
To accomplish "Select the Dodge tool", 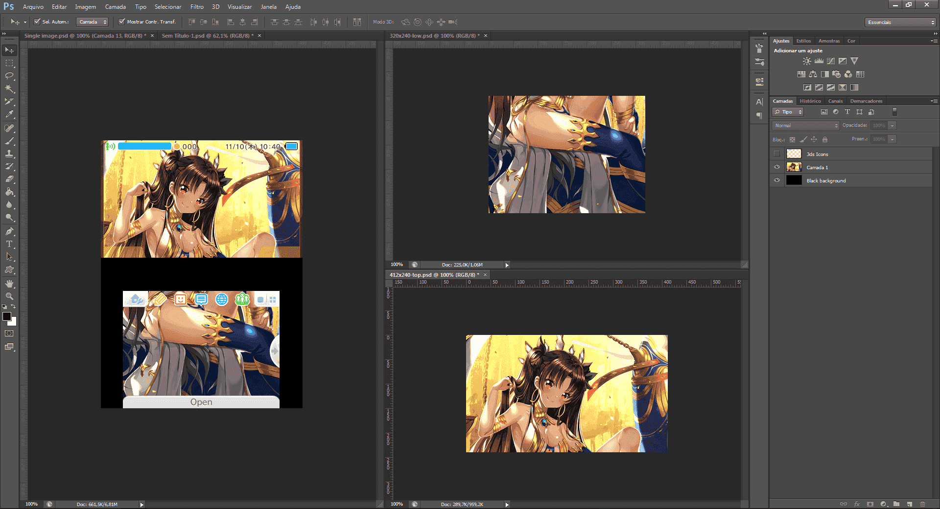I will point(9,217).
